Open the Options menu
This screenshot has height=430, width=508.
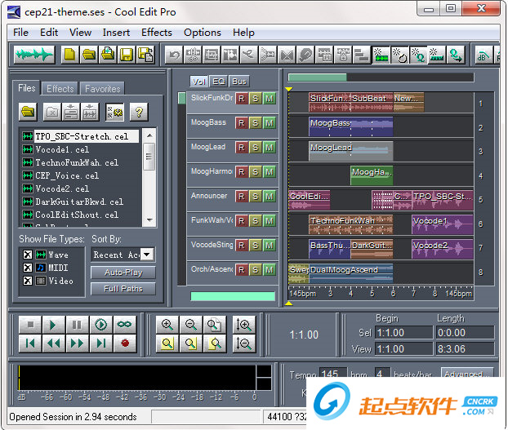(x=203, y=33)
